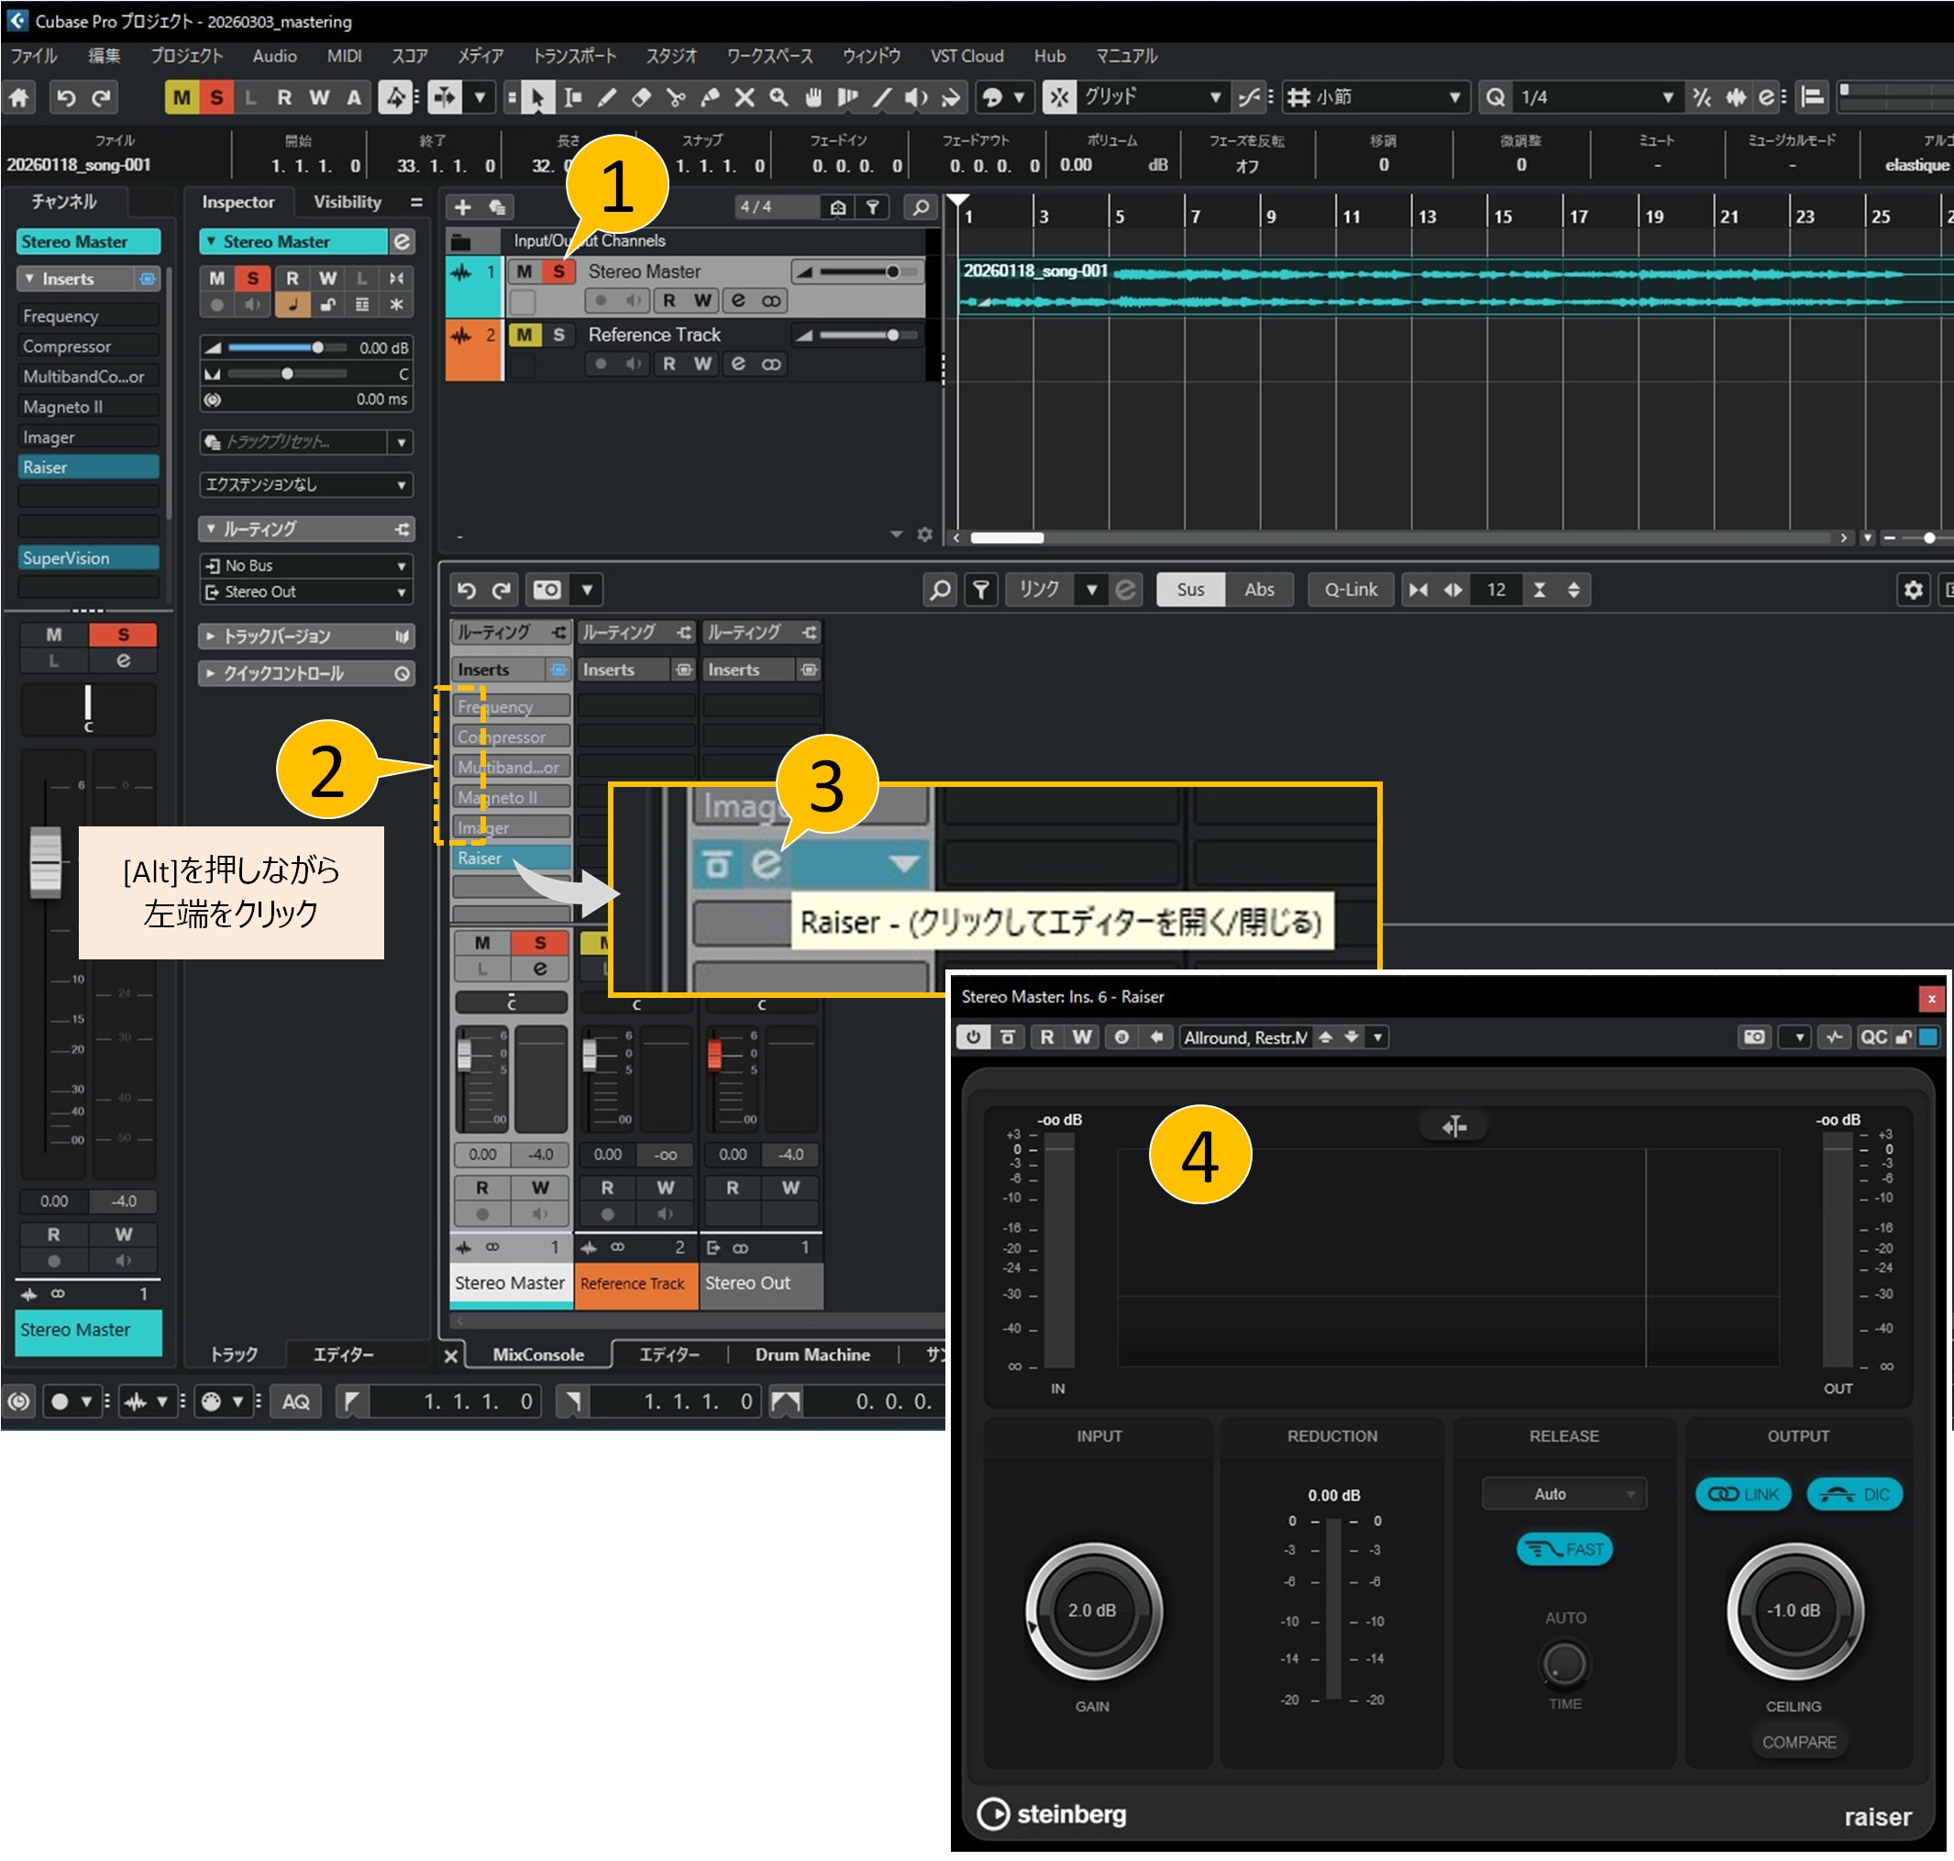Open the Transport menu
The image size is (1954, 1861).
coord(574,57)
